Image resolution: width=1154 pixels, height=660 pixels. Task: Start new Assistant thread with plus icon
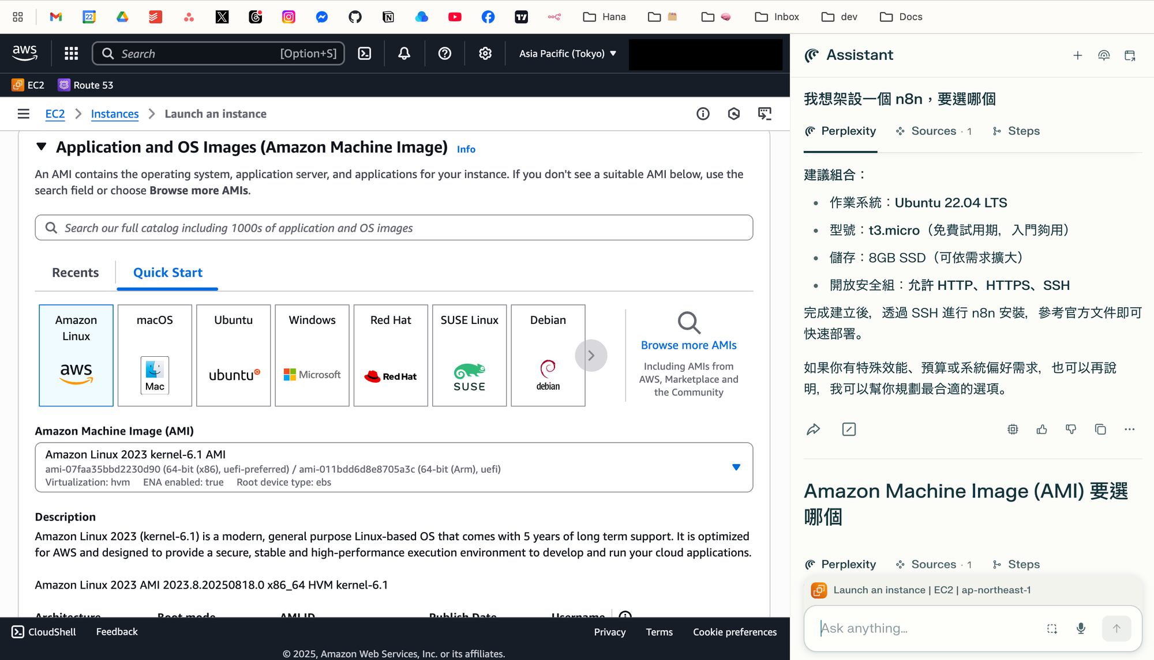pos(1077,55)
